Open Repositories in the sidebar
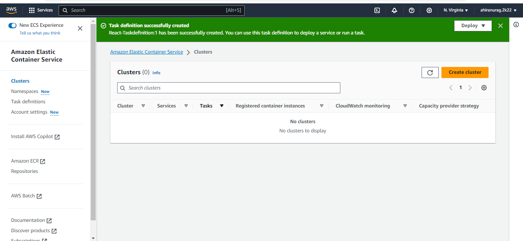The width and height of the screenshot is (523, 241). tap(25, 171)
